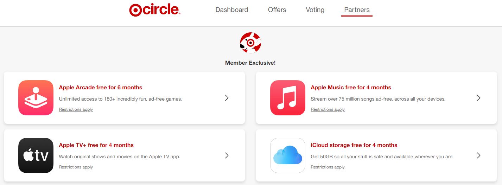Click iCloud storage free for 4 months title
Image resolution: width=502 pixels, height=185 pixels.
354,145
